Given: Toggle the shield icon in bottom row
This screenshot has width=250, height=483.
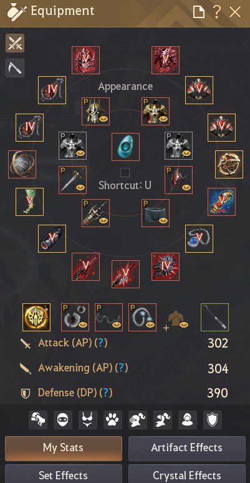Looking at the screenshot, I should pos(213,420).
